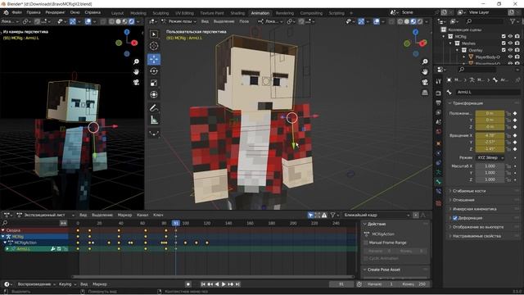Open the Правка menu

34,12
